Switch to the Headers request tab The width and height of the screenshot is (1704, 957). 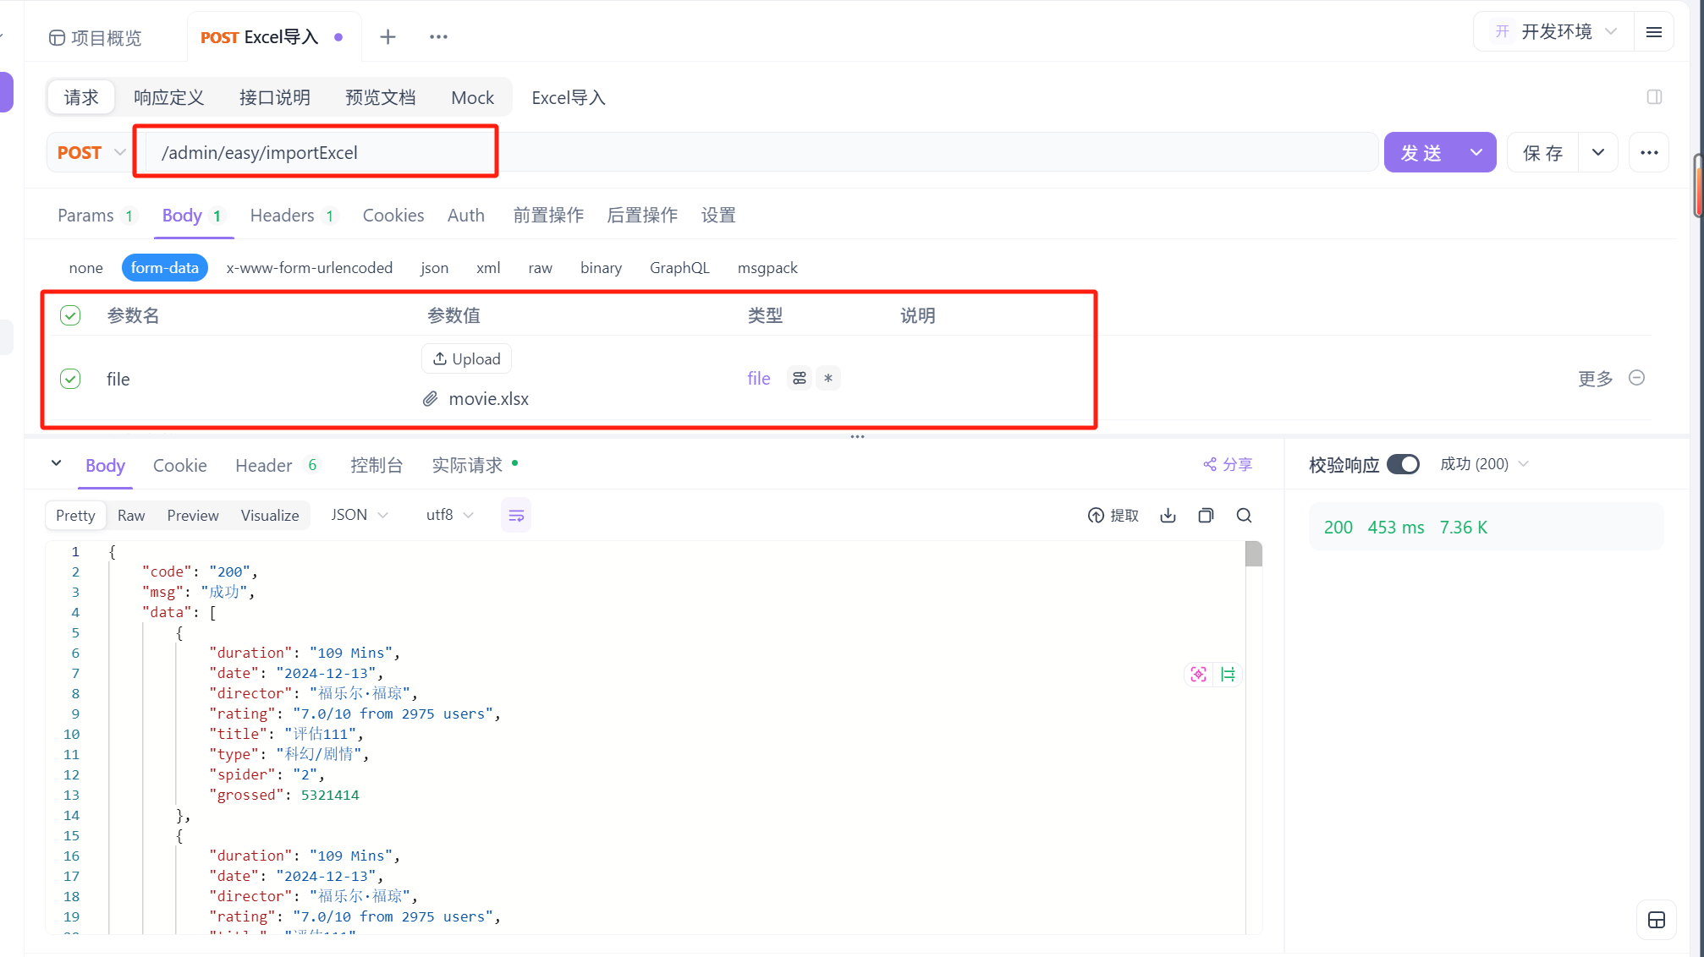283,216
